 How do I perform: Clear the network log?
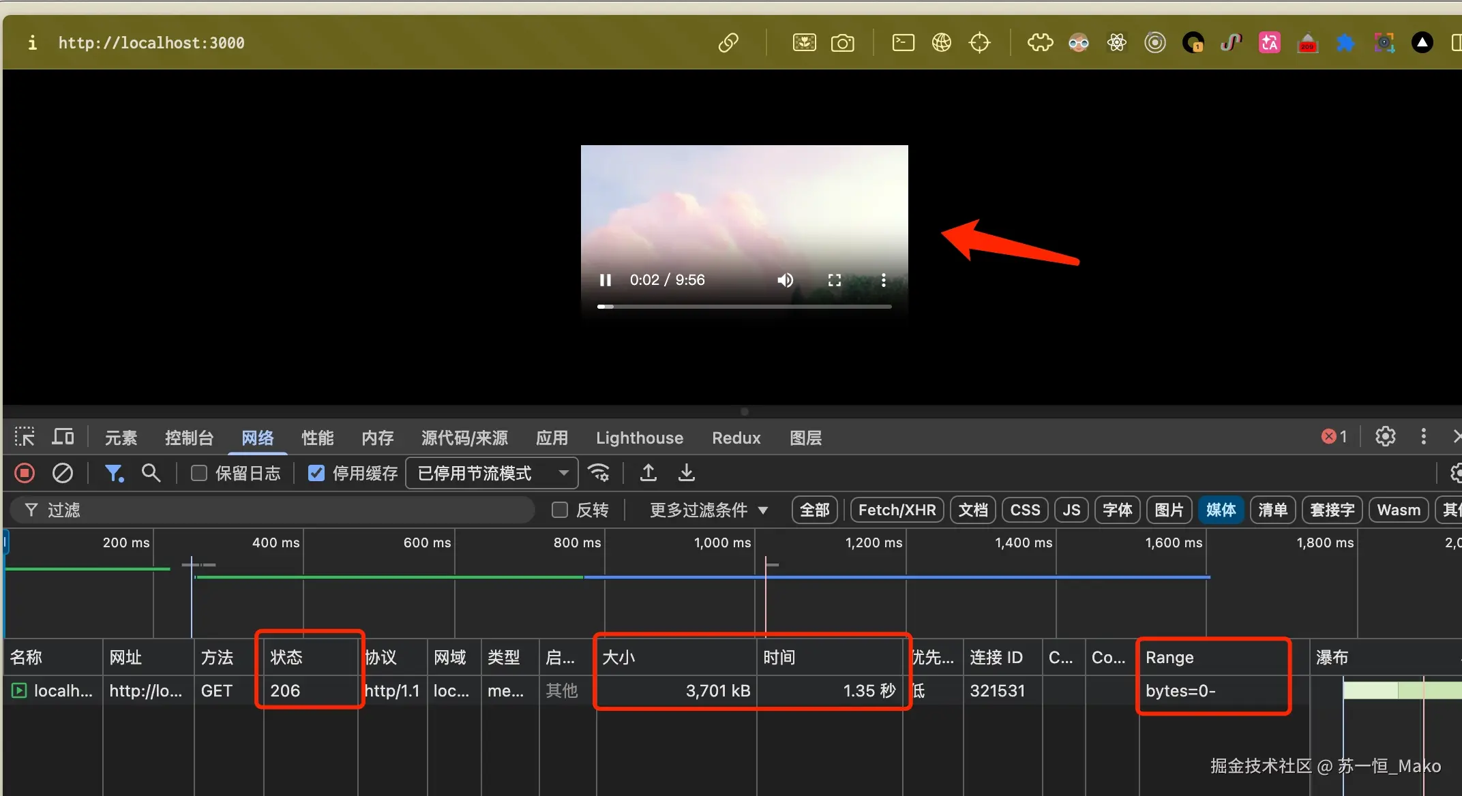[63, 473]
